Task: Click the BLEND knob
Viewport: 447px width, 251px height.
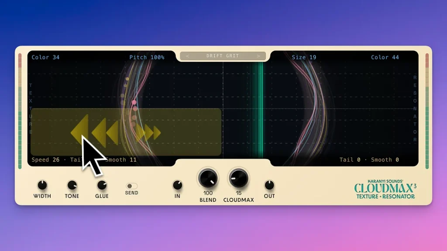Action: click(x=208, y=178)
